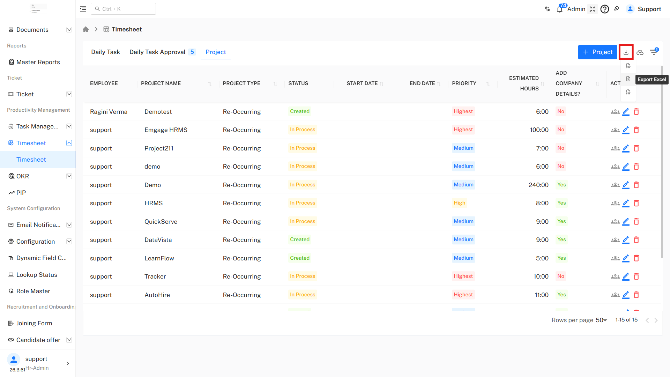Select the Project tab
Image resolution: width=670 pixels, height=377 pixels.
[x=216, y=52]
